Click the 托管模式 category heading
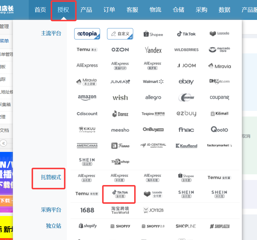This screenshot has width=257, height=240. point(51,177)
